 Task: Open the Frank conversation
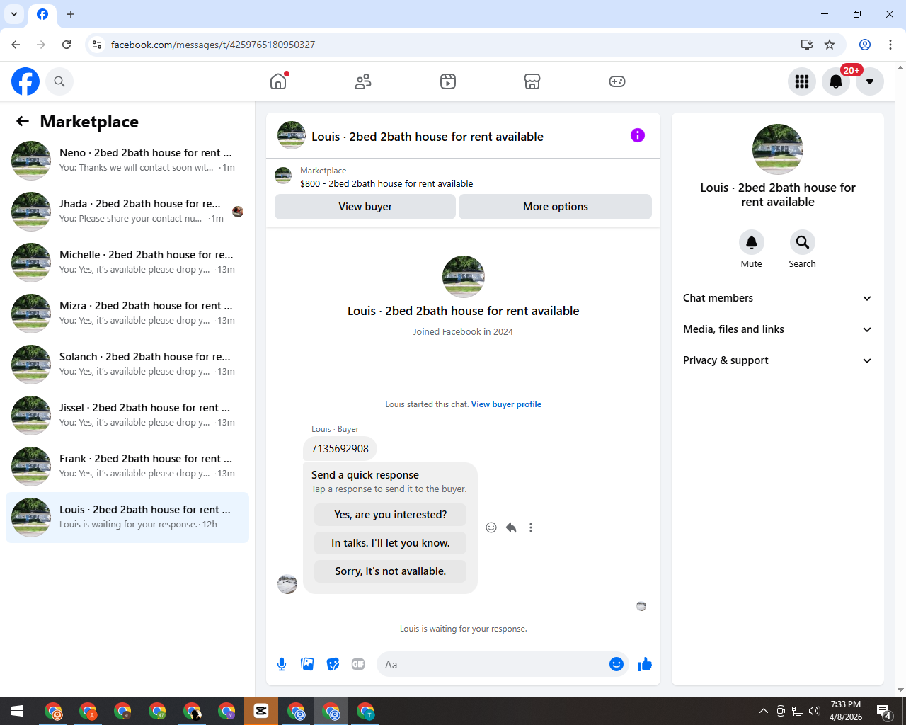[127, 467]
